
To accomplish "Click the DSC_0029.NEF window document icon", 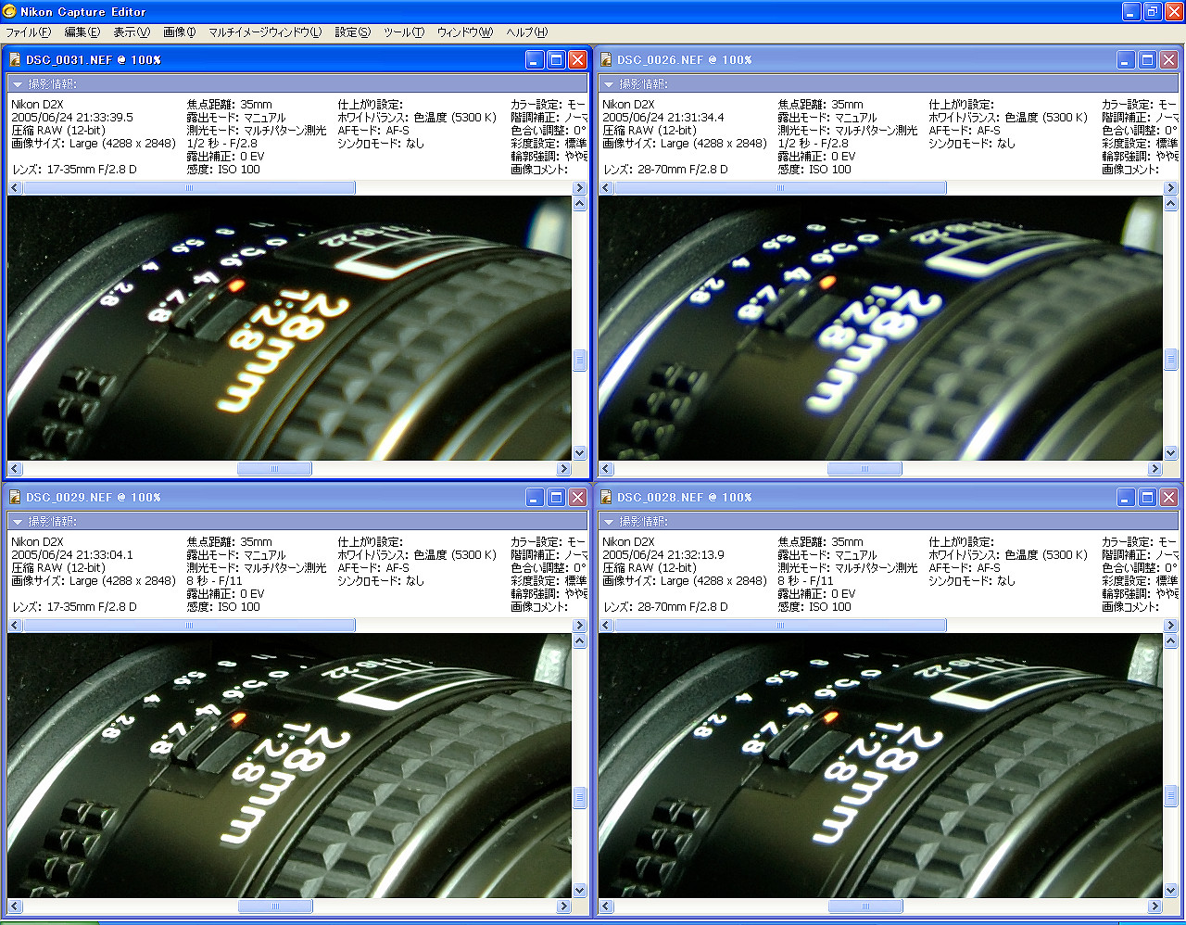I will click(15, 497).
